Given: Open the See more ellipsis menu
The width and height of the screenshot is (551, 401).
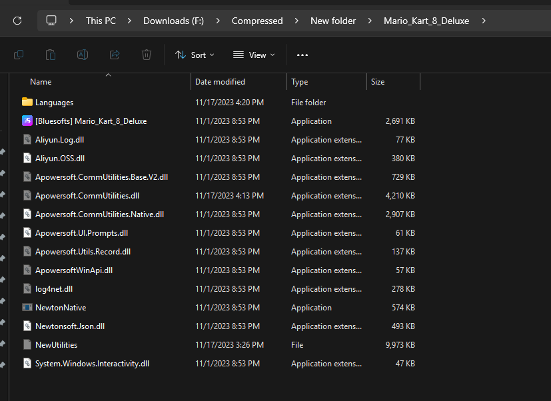Looking at the screenshot, I should coord(302,55).
